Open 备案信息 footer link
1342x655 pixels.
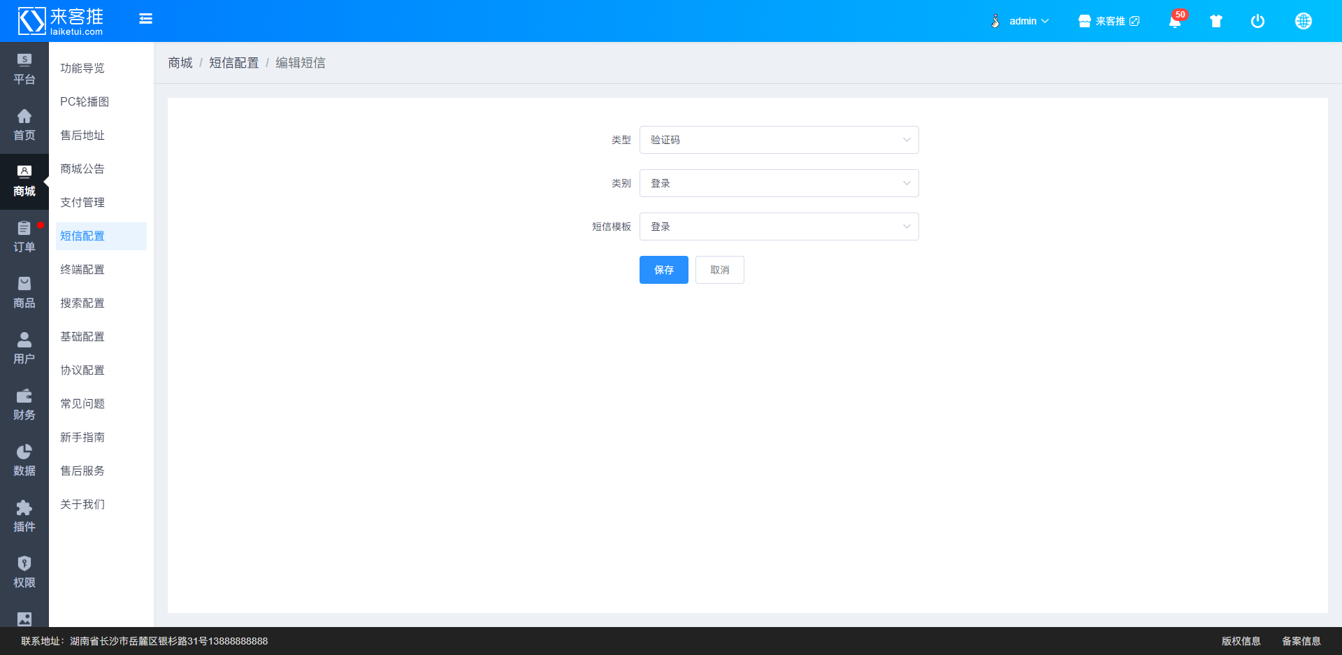1301,641
